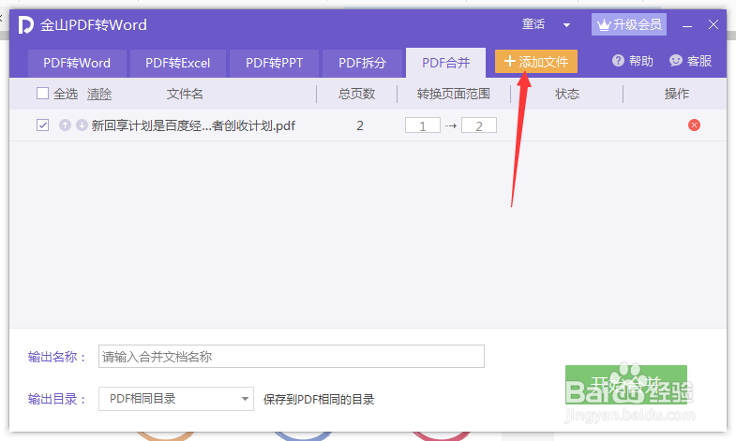736x441 pixels.
Task: Uncheck the pdf file row checkbox
Action: pyautogui.click(x=43, y=125)
